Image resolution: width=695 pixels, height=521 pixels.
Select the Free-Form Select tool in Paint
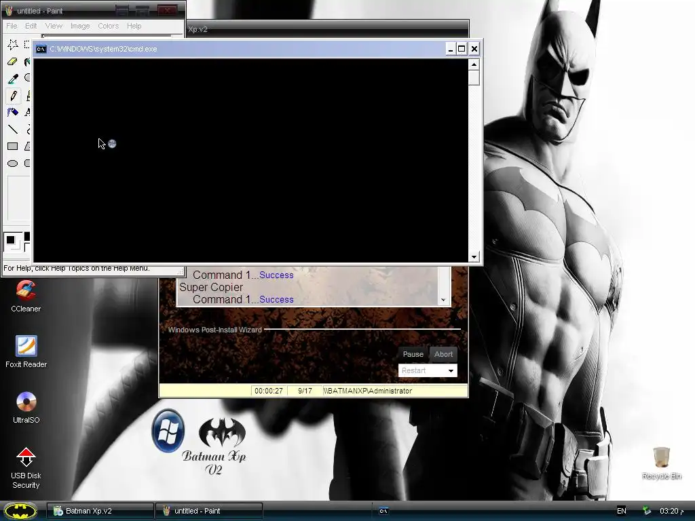pos(13,44)
